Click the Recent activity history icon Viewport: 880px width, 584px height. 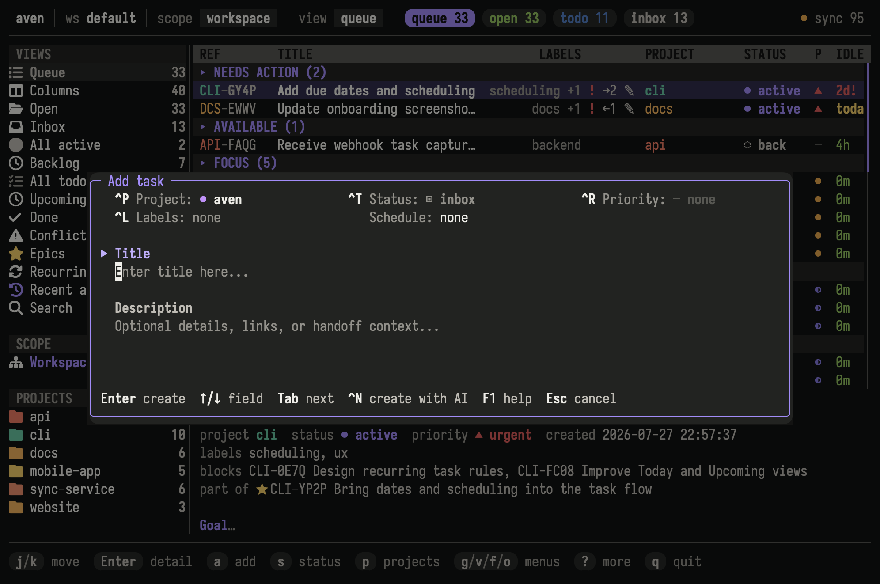click(x=16, y=290)
